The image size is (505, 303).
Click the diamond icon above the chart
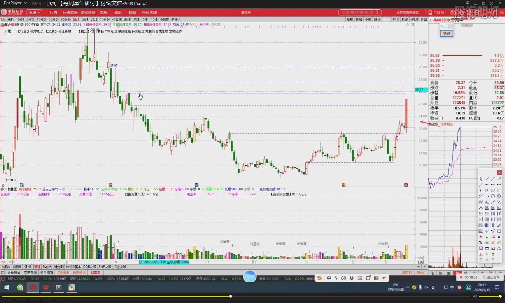pyautogui.click(x=407, y=24)
